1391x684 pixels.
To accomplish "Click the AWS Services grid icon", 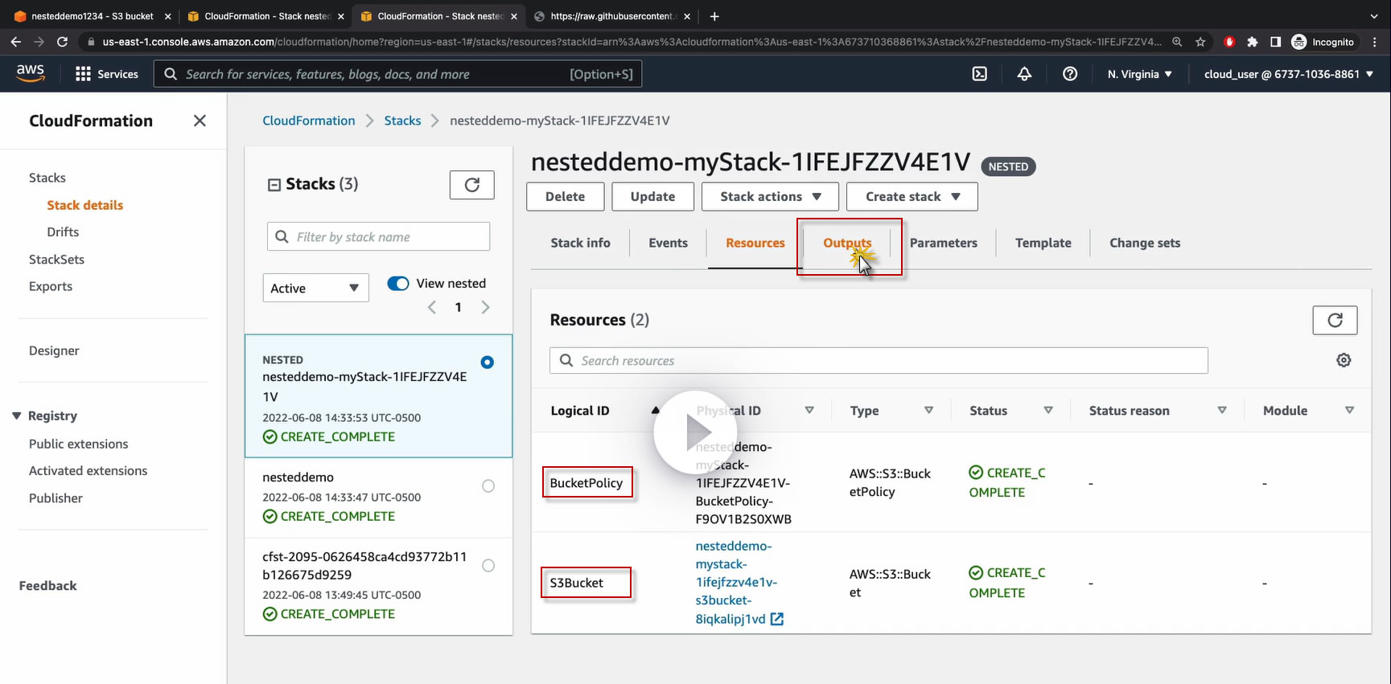I will click(83, 74).
